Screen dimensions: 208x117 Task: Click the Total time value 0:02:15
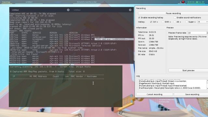pos(152,32)
